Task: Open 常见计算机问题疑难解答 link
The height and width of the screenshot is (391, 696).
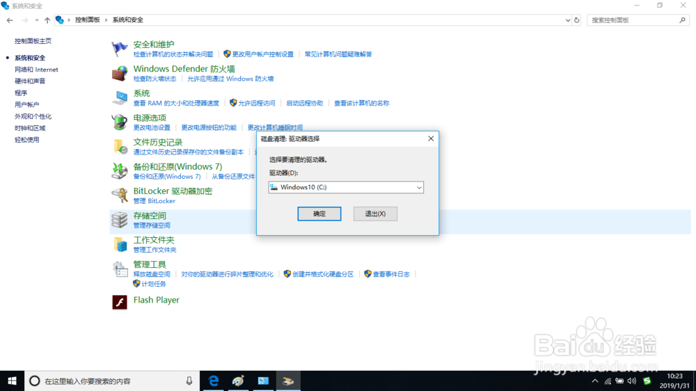Action: 338,54
